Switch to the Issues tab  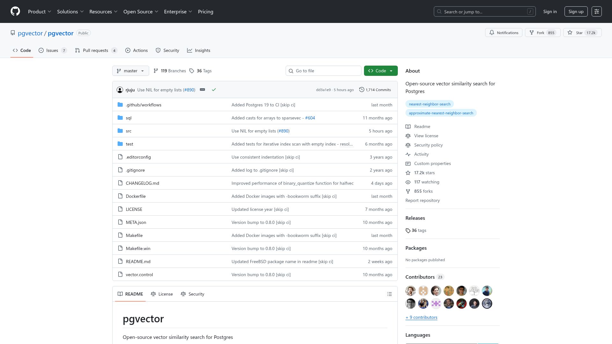coord(53,50)
